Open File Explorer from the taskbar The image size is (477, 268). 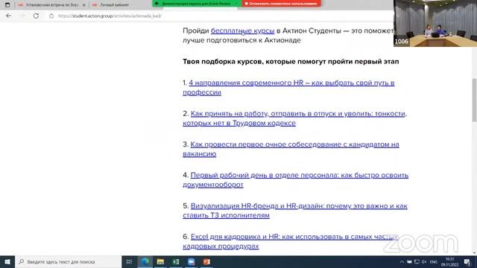(x=160, y=261)
